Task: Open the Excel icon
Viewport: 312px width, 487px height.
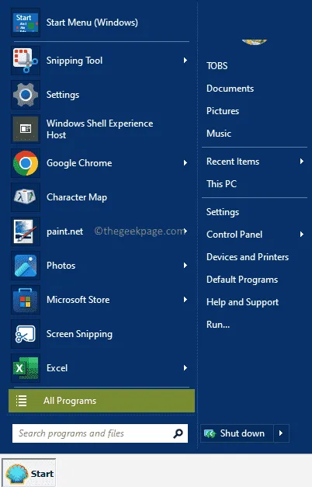Action: point(26,367)
